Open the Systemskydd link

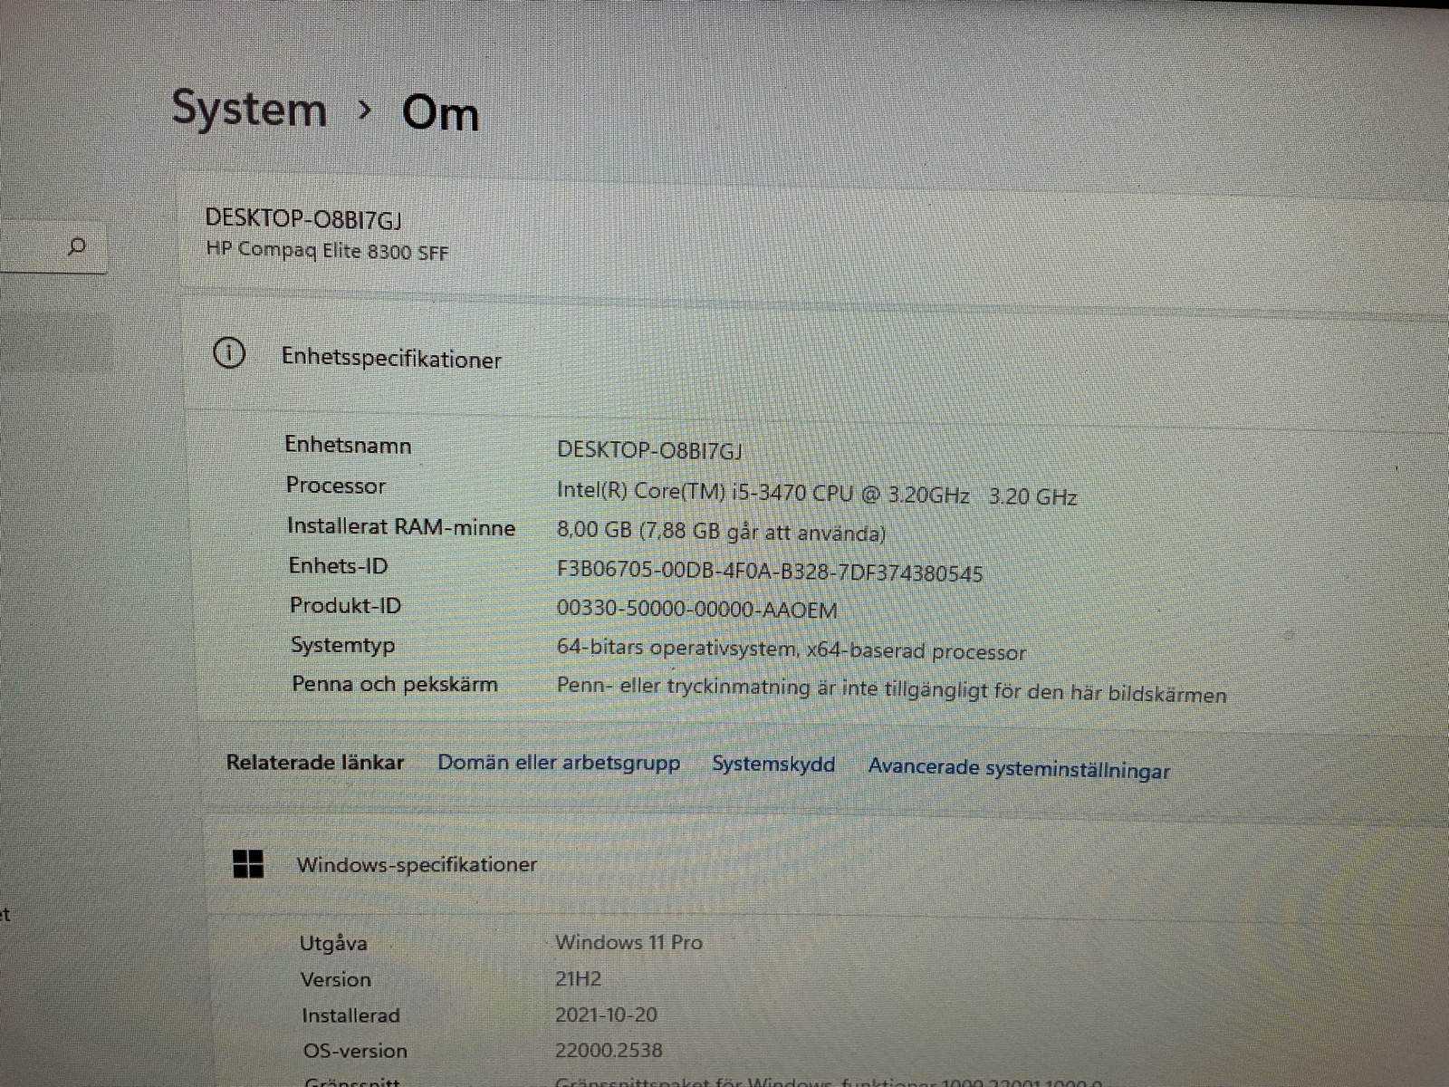click(x=773, y=765)
